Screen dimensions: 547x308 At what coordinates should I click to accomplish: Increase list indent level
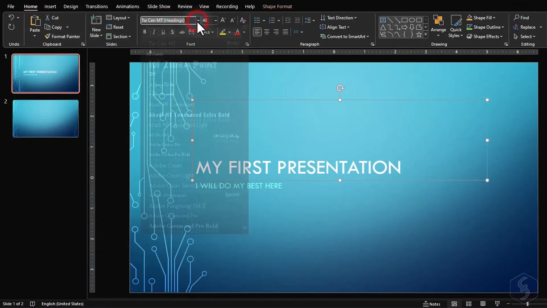click(297, 20)
